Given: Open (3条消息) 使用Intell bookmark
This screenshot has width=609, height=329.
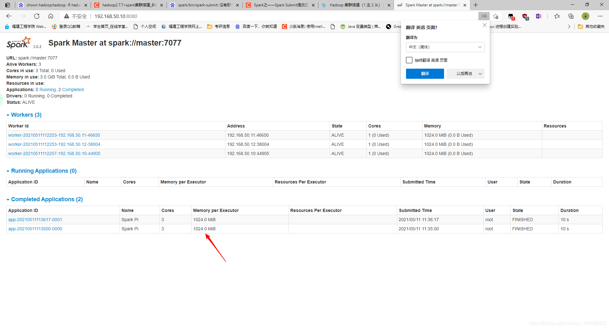Looking at the screenshot, I should (304, 27).
